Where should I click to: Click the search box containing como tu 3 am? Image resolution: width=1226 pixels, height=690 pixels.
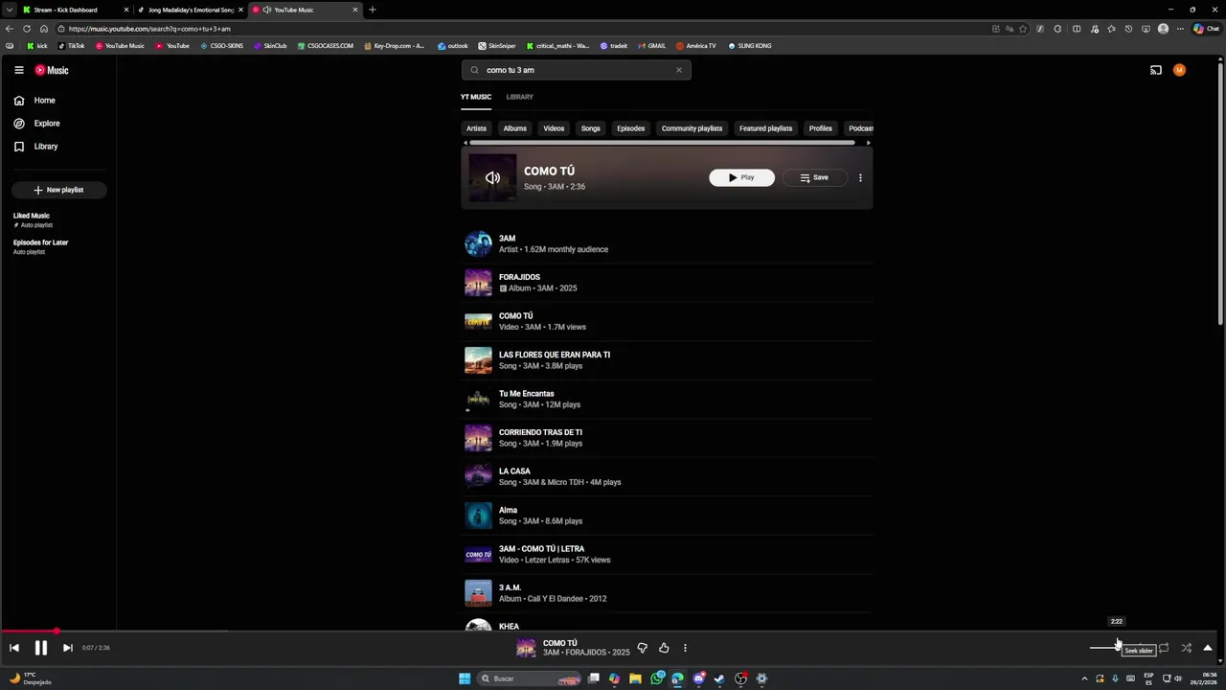(575, 70)
